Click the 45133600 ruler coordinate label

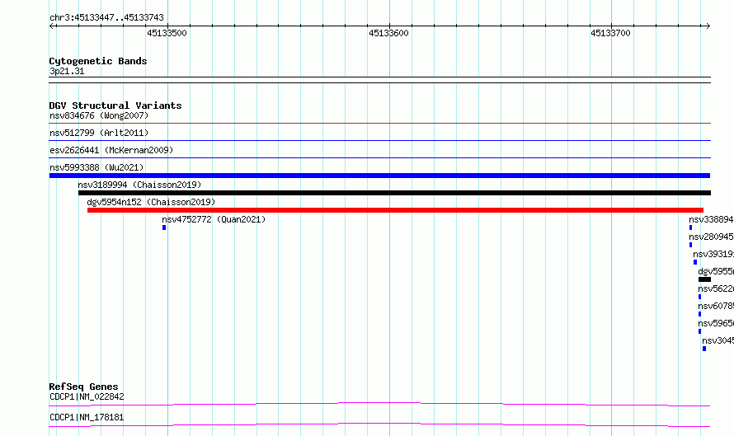click(x=388, y=33)
